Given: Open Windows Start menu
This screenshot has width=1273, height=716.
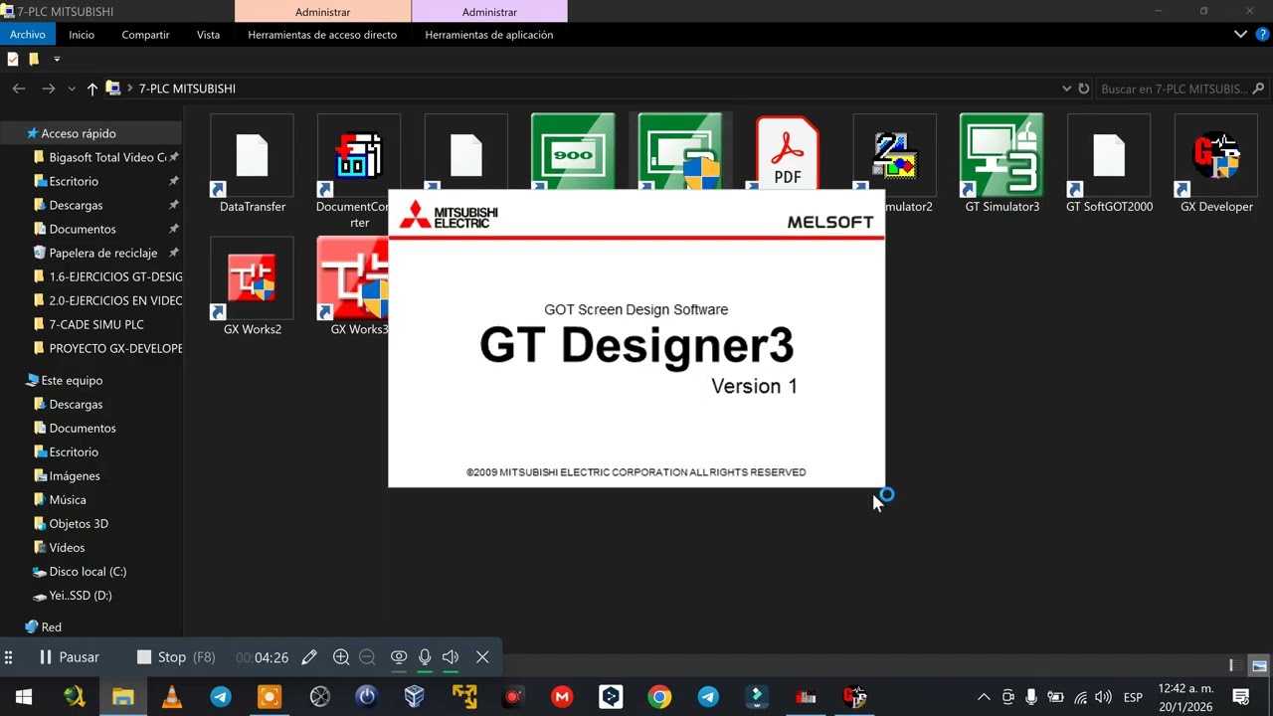Looking at the screenshot, I should click(24, 697).
